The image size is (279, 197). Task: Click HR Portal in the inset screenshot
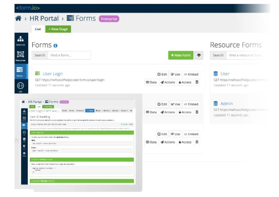click(35, 102)
